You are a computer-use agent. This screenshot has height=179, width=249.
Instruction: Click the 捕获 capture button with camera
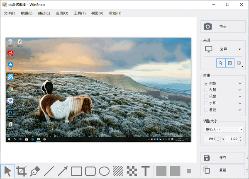223,27
